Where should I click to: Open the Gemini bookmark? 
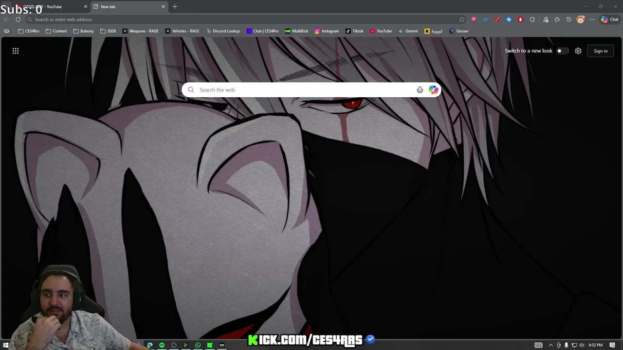408,31
